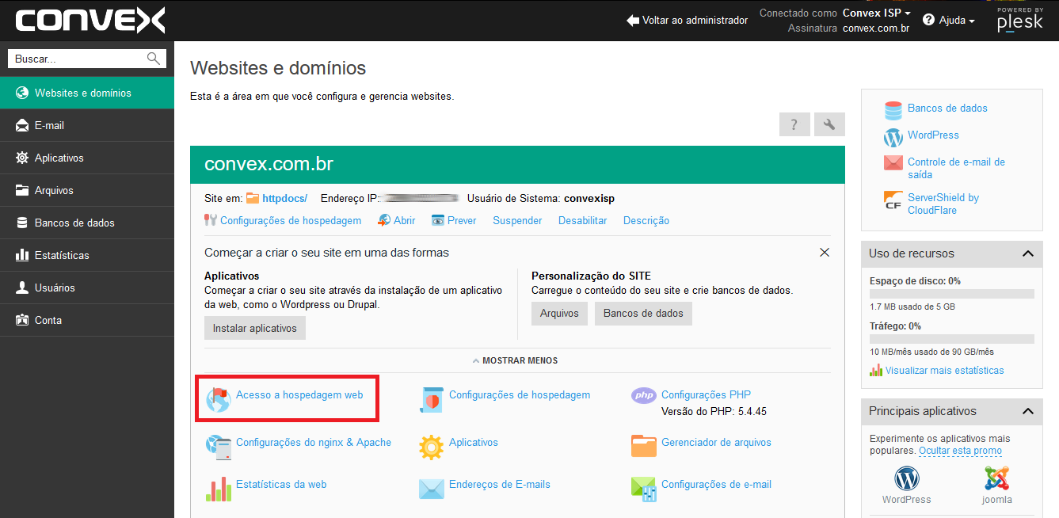Click the Visualizar mais estatísticas chart icon
This screenshot has height=518, width=1059.
point(876,370)
